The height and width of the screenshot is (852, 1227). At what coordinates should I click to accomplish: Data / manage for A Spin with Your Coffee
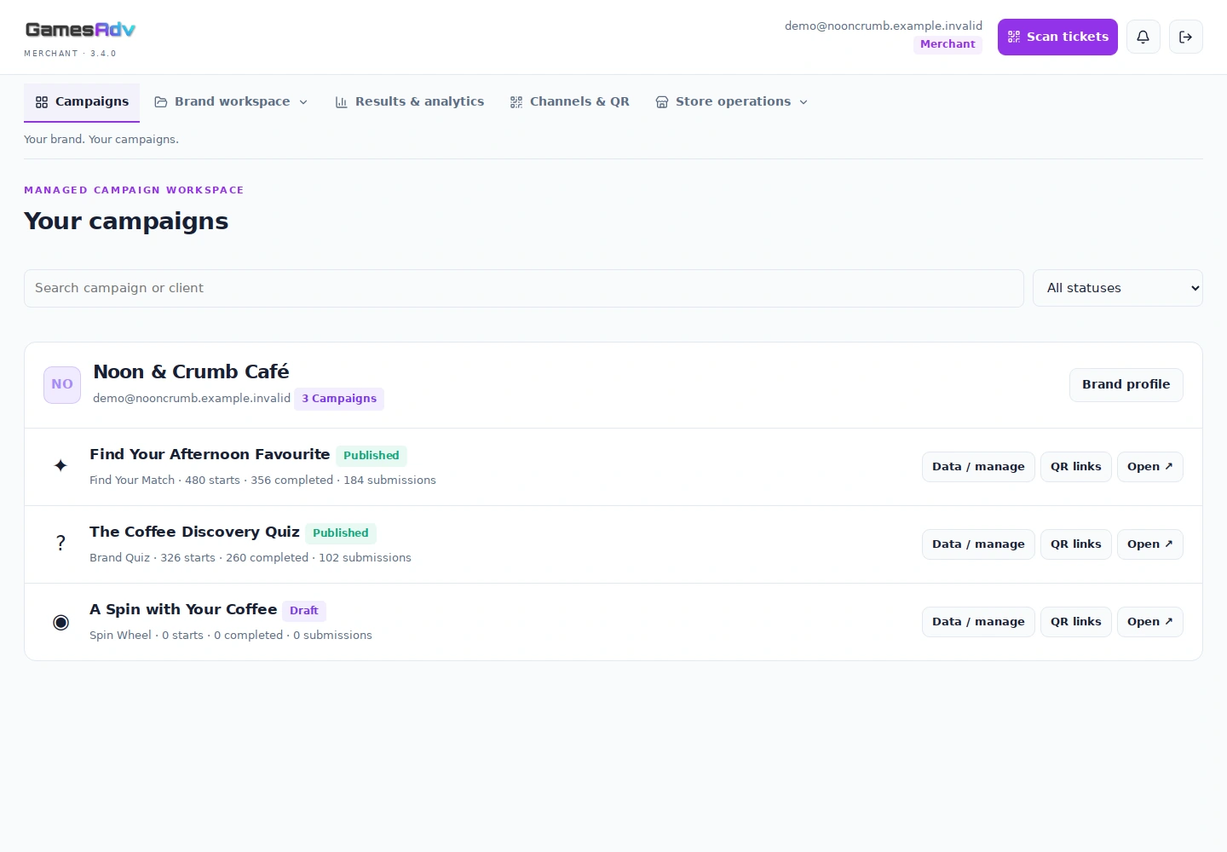978,622
